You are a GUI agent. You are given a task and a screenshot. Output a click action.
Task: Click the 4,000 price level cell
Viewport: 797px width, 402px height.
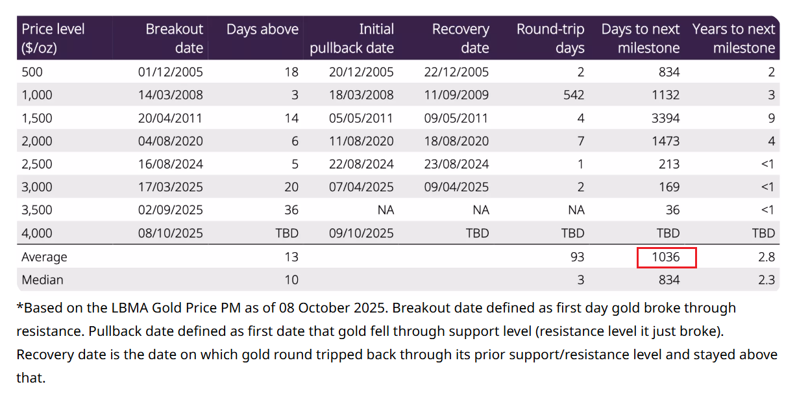click(37, 233)
